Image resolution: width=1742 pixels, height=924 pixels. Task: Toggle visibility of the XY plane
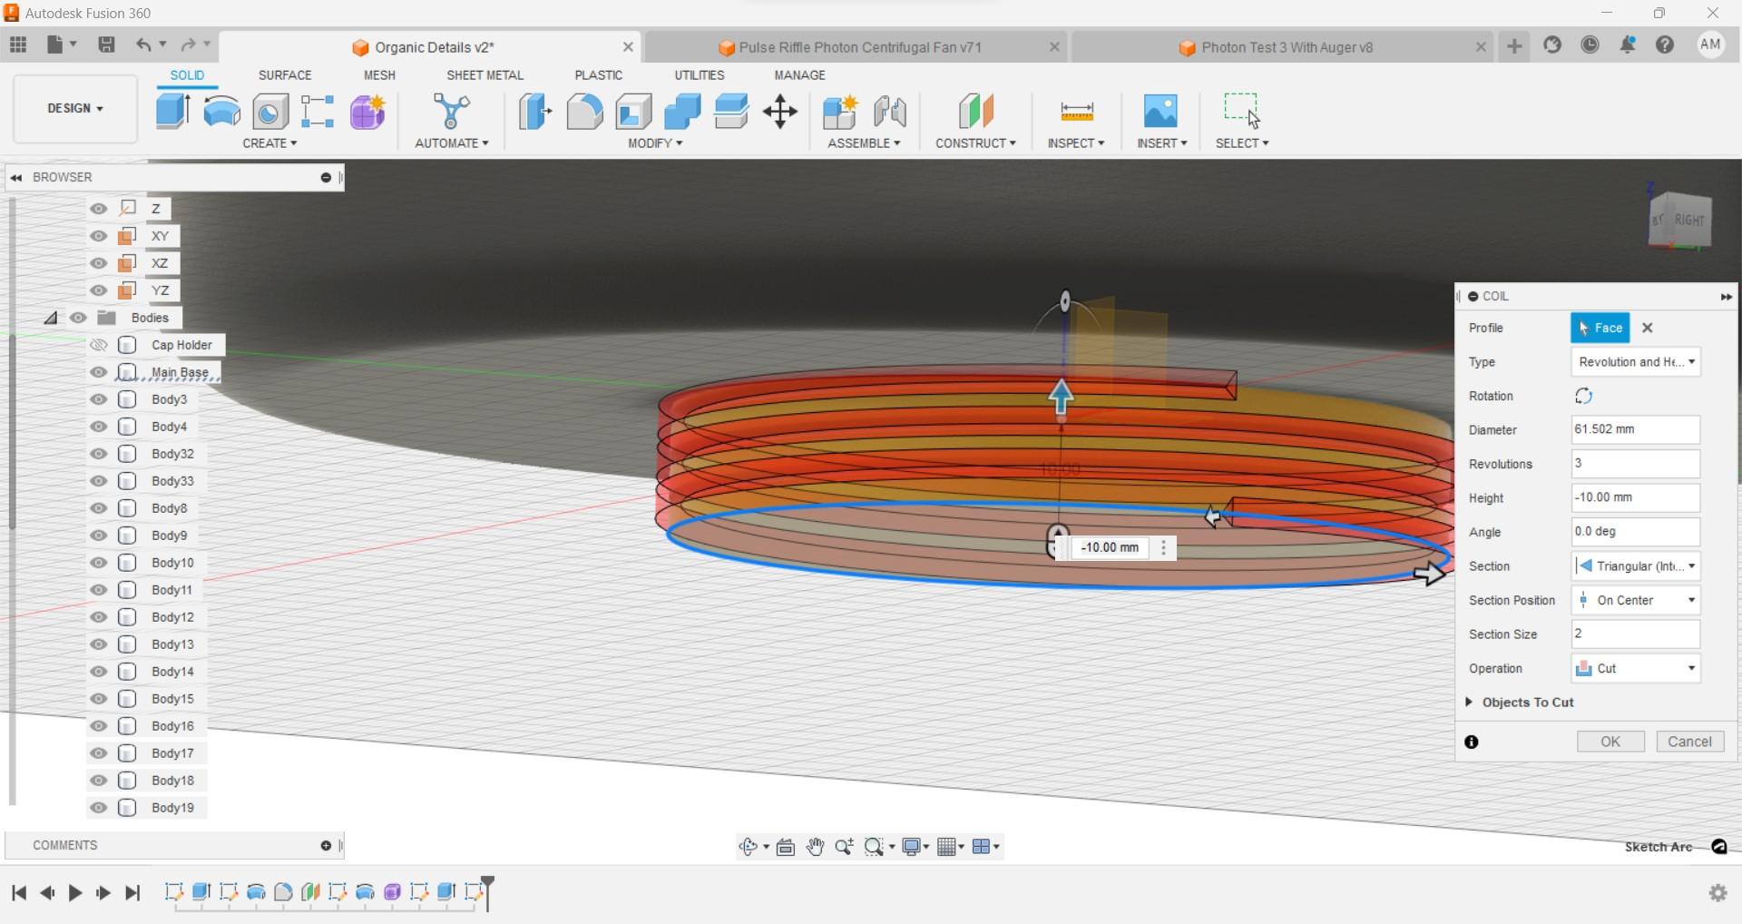98,236
